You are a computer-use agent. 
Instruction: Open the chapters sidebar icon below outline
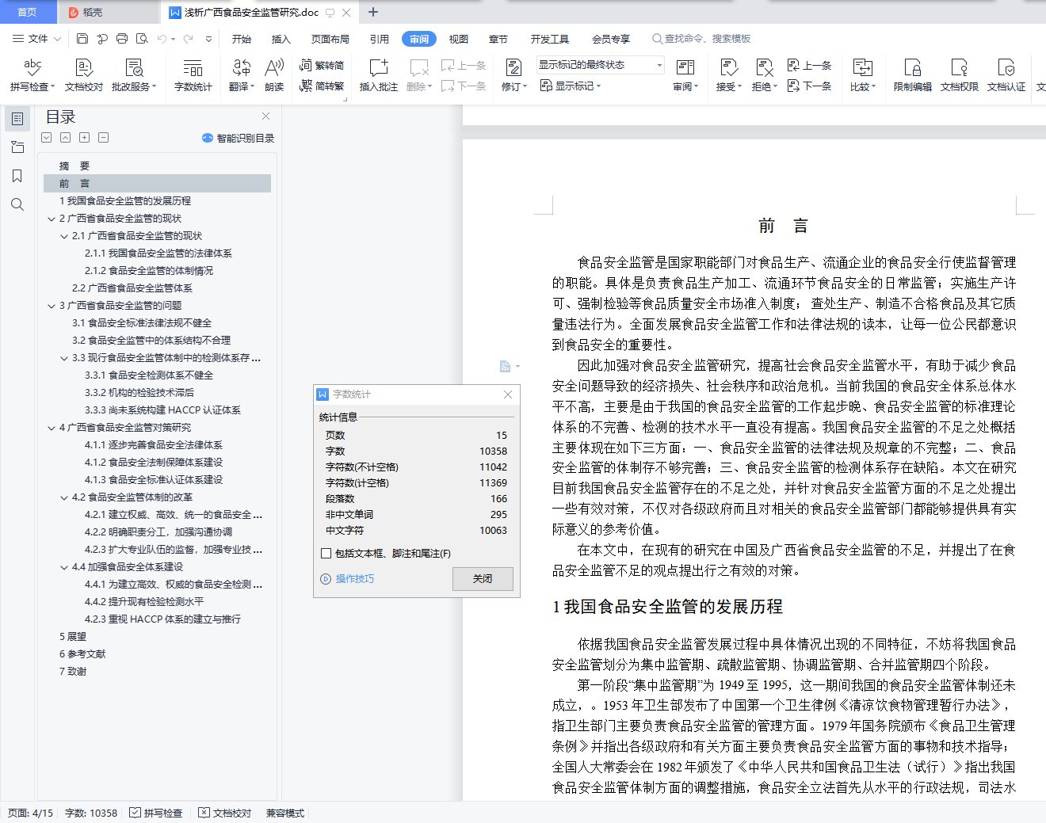point(17,147)
